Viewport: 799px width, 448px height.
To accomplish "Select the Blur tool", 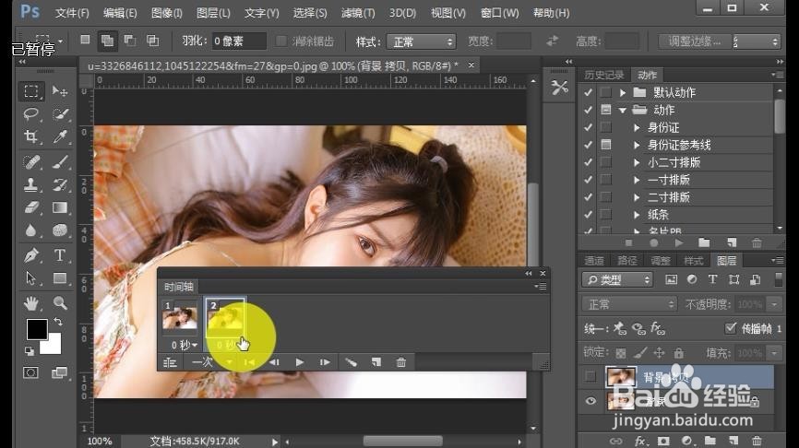I will 31,230.
